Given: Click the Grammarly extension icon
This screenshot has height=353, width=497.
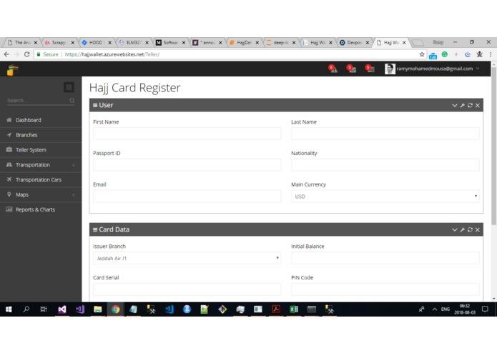Looking at the screenshot, I should (445, 54).
